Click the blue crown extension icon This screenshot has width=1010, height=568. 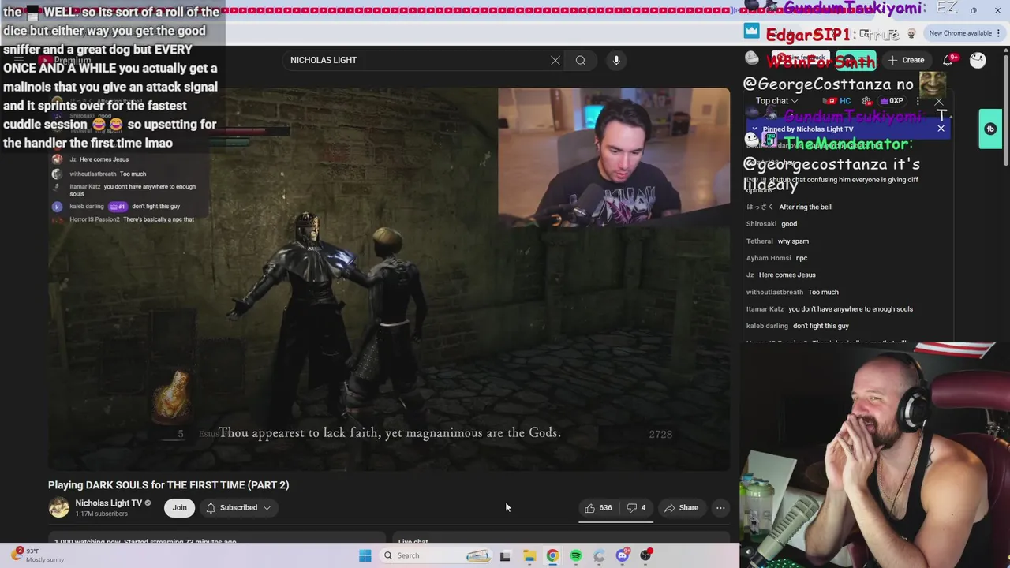click(751, 32)
